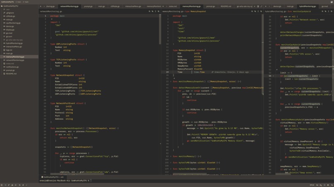Image resolution: width=334 pixels, height=187 pixels.
Task: Click the horizontal scrollbar of left editor
Action: coord(77,174)
